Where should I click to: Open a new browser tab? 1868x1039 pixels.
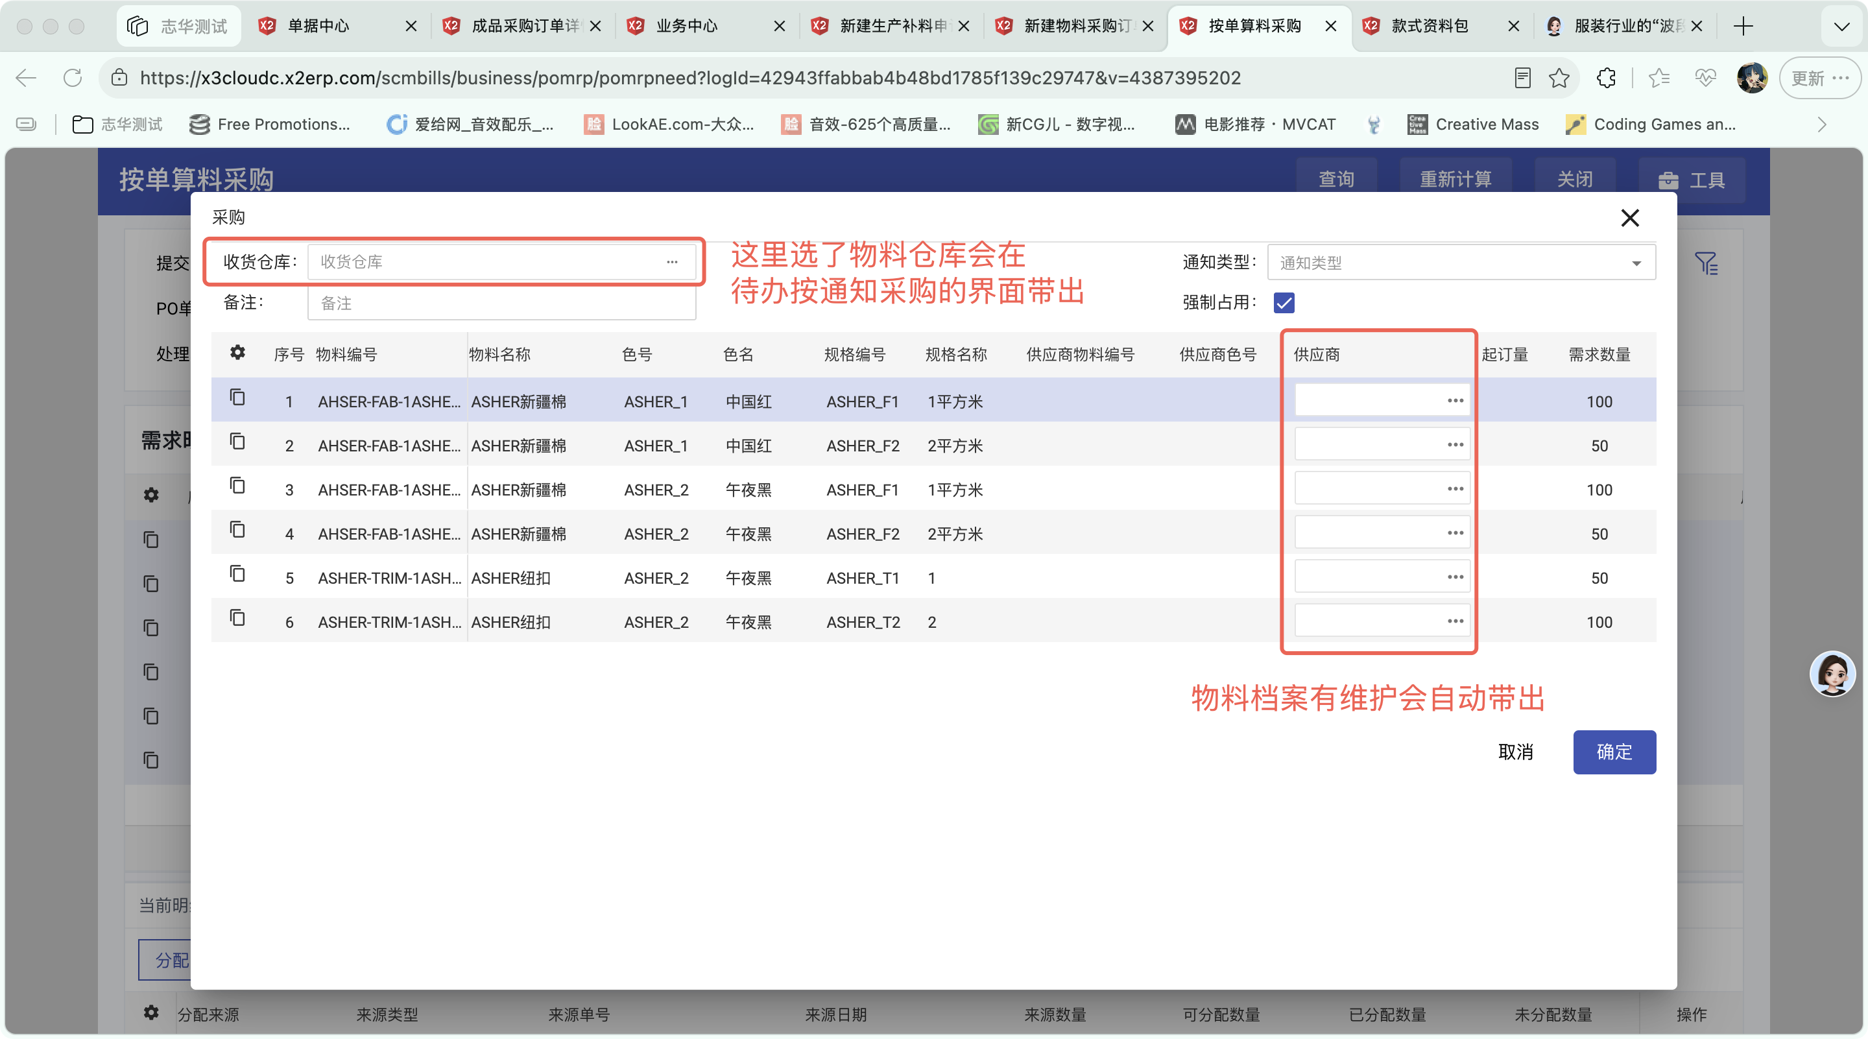point(1743,27)
